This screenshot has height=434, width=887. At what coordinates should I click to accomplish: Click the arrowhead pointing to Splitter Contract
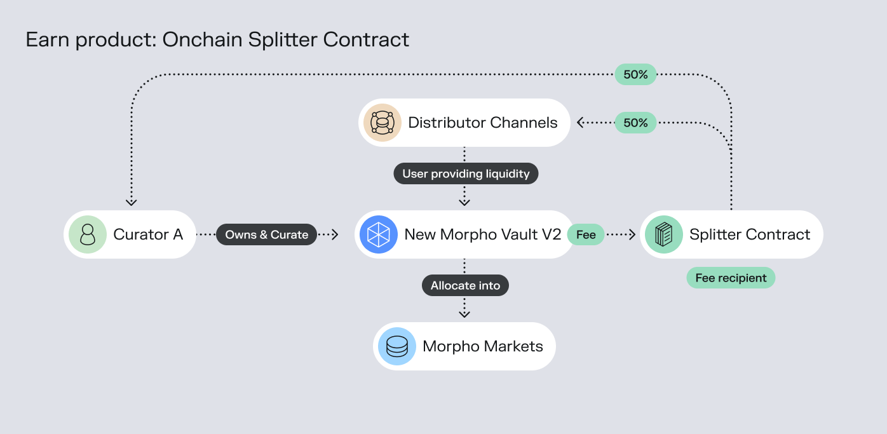[631, 234]
